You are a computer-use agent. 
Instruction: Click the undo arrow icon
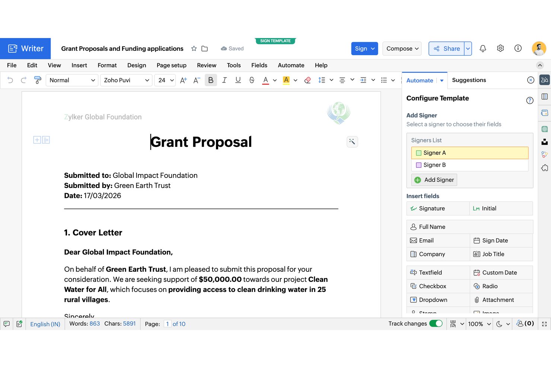10,80
